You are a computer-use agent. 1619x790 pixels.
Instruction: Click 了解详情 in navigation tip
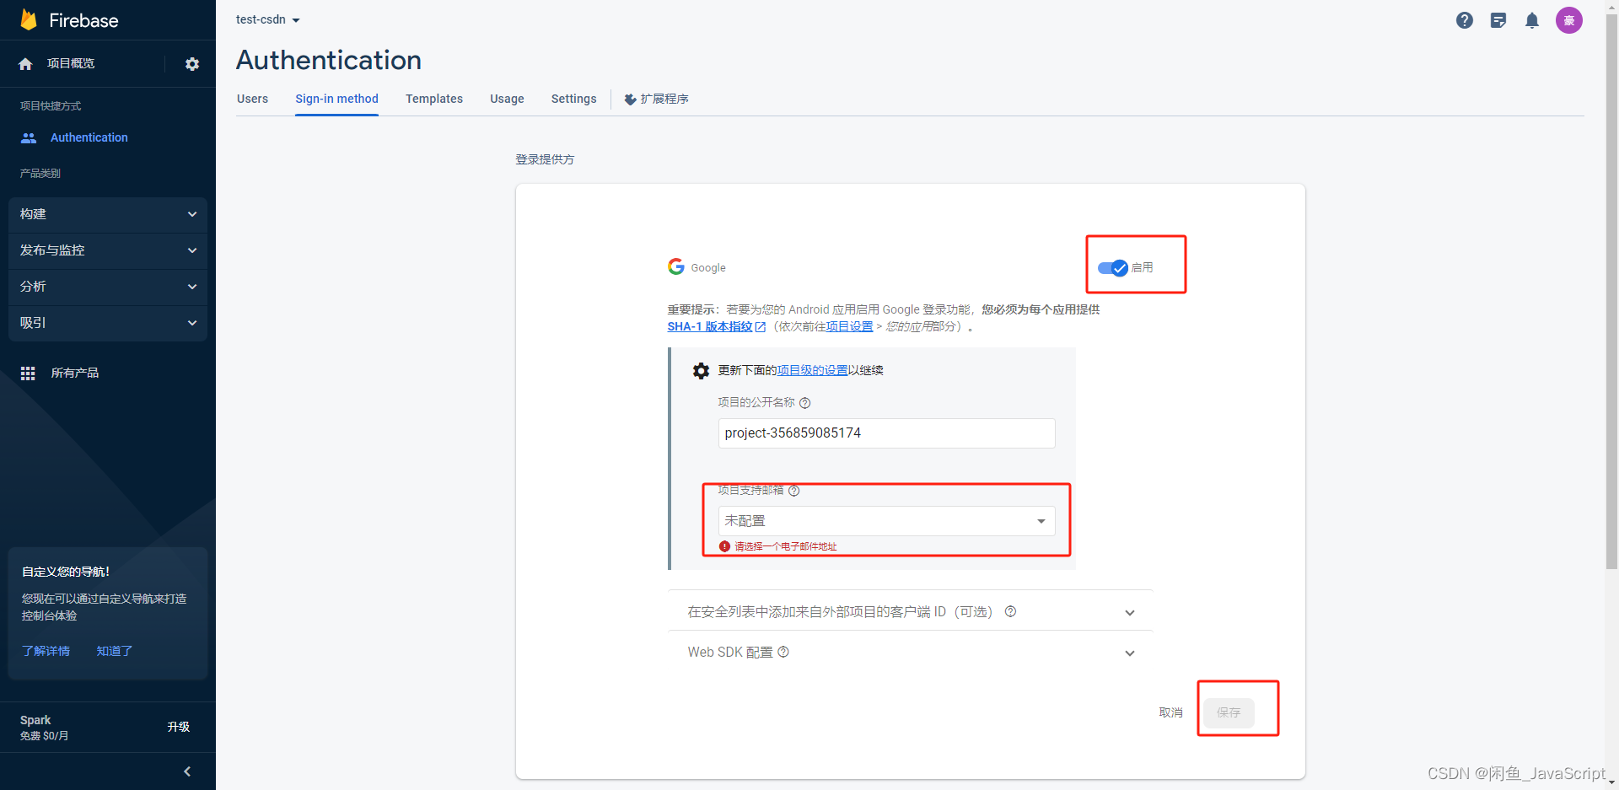coord(46,651)
